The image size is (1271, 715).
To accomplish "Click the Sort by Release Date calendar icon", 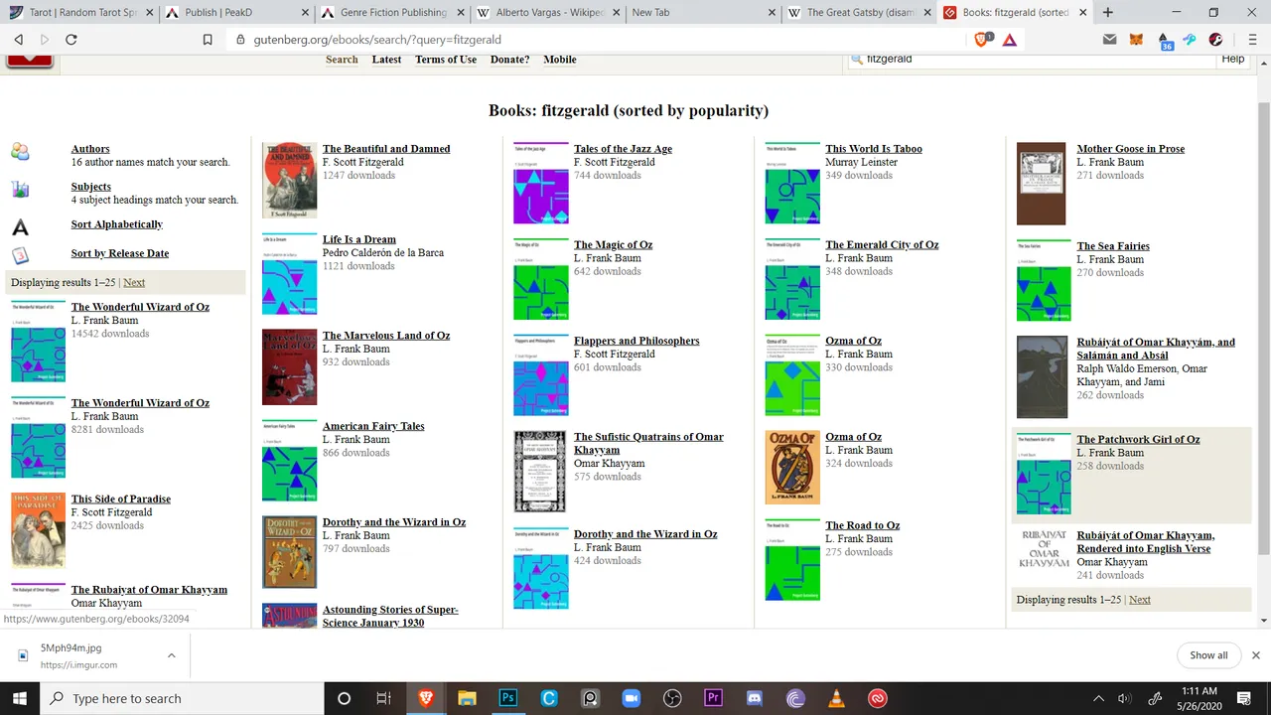I will point(20,255).
